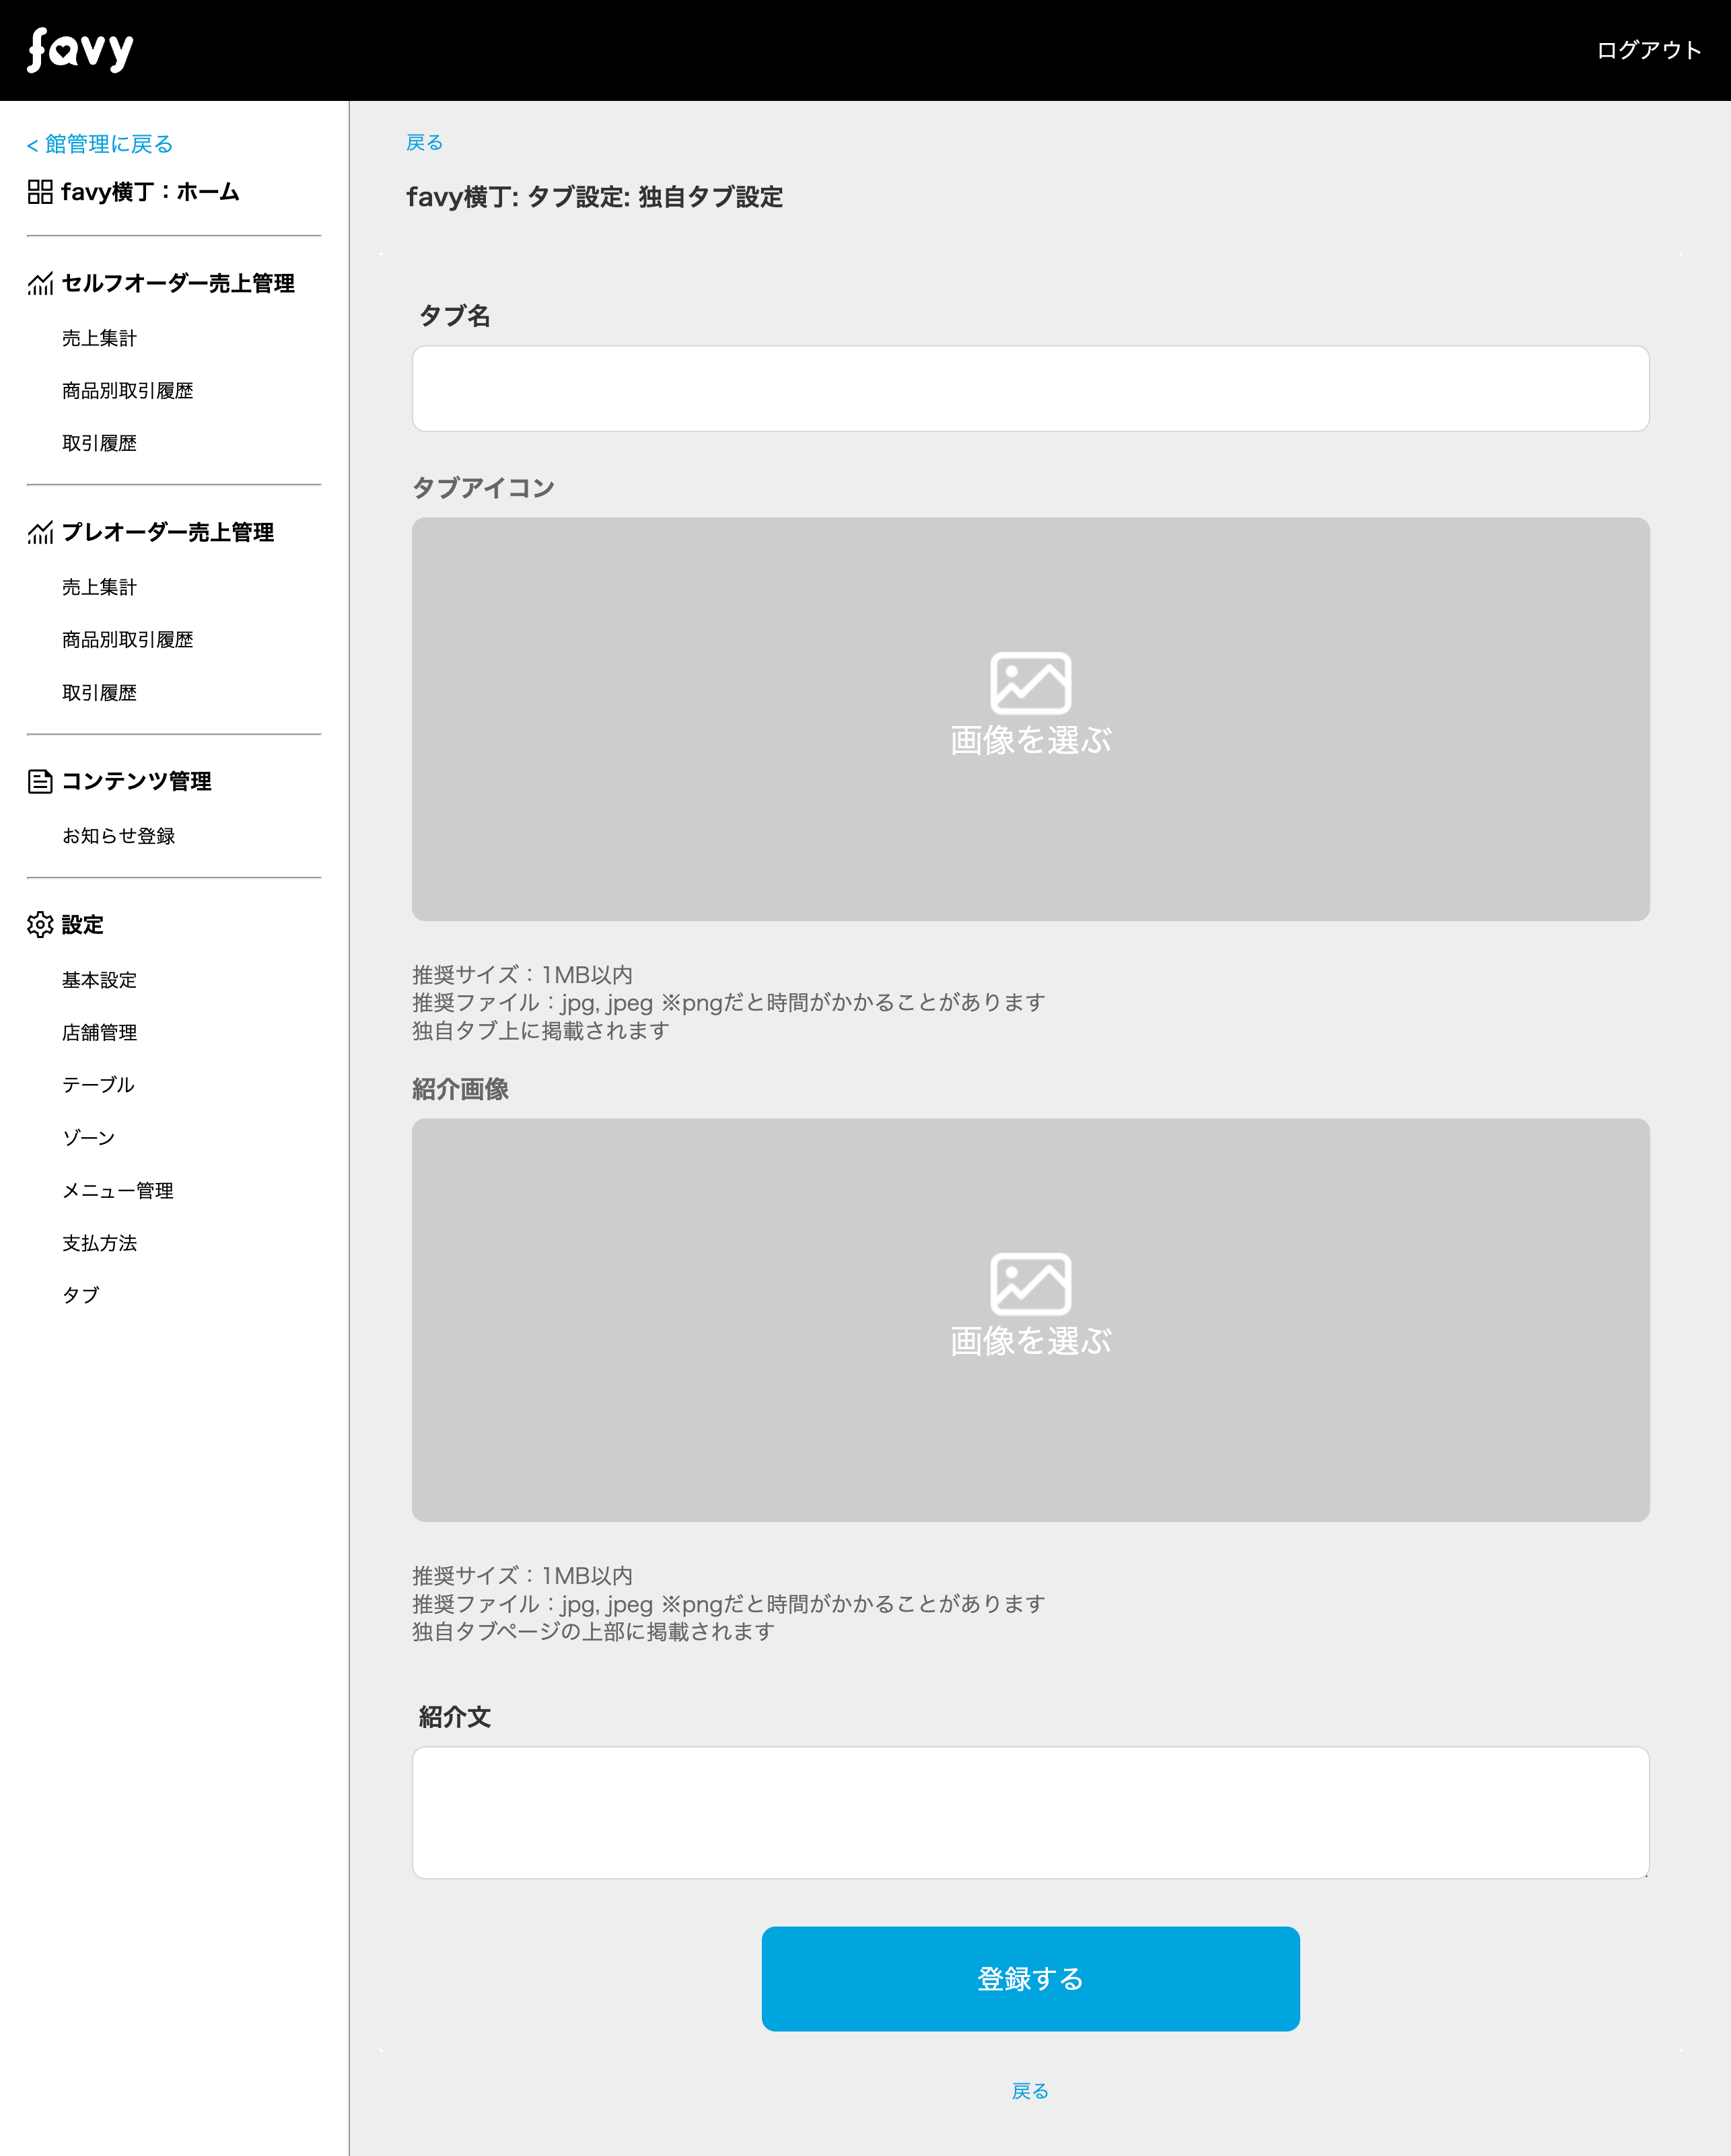The width and height of the screenshot is (1731, 2156).
Task: Focus the 紹介文 text area
Action: click(1030, 1812)
